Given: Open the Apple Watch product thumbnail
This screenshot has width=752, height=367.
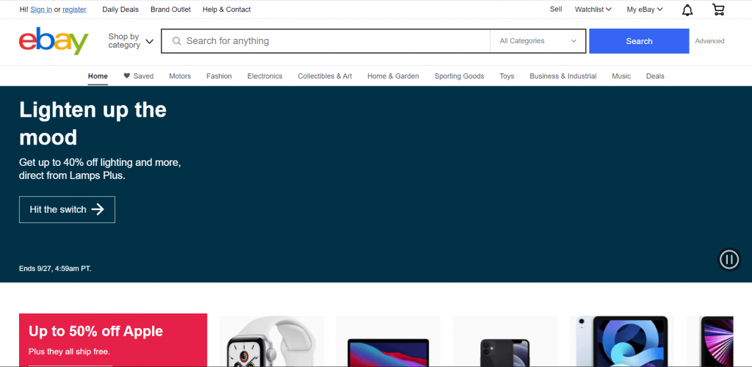Looking at the screenshot, I should point(271,341).
